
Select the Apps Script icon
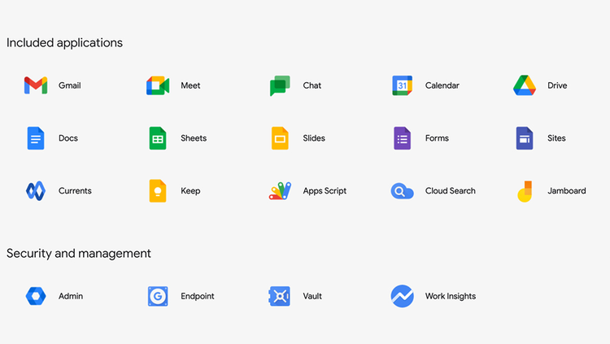pyautogui.click(x=280, y=190)
